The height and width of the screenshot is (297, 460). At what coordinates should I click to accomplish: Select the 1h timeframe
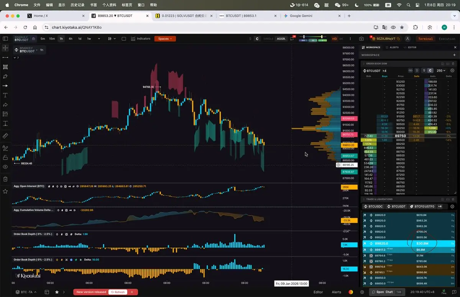(61, 39)
